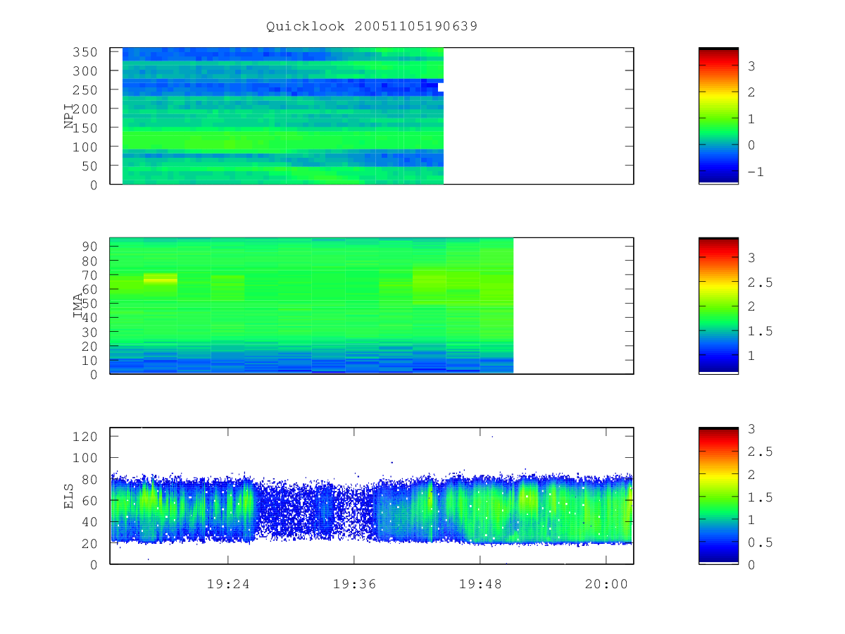845x634 pixels.
Task: Select the NPI color bar
Action: pyautogui.click(x=718, y=116)
